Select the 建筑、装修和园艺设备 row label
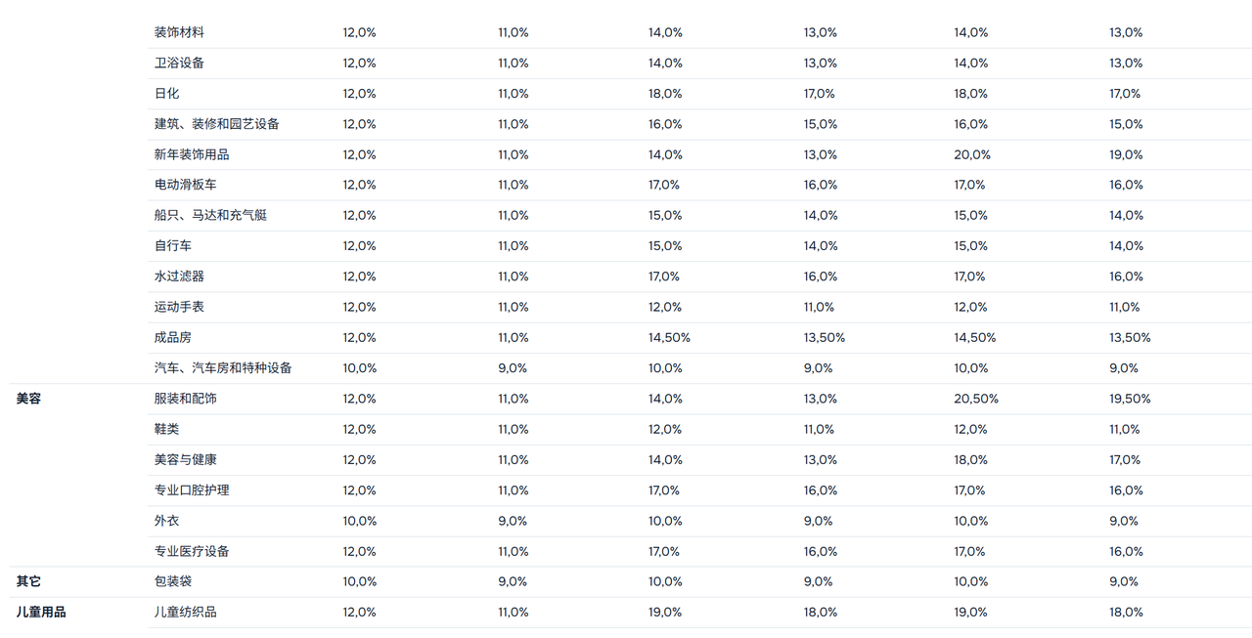Screen dimensions: 1252x638 point(216,124)
